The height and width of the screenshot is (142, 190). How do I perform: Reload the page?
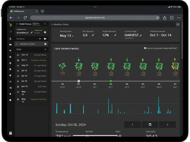point(25,18)
